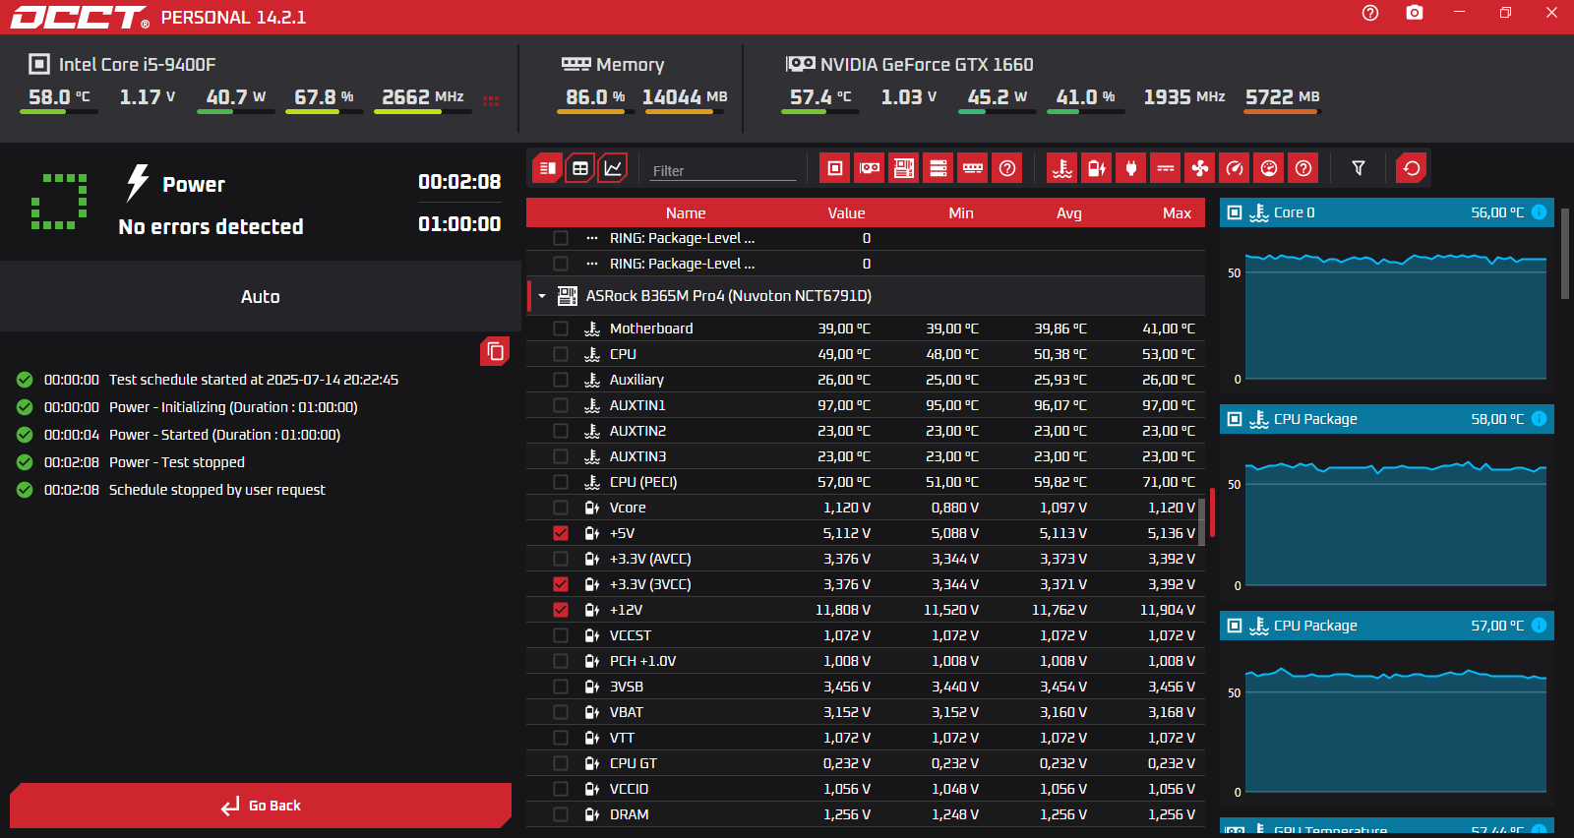The width and height of the screenshot is (1574, 838).
Task: Click the Auto mode bar
Action: tap(261, 296)
